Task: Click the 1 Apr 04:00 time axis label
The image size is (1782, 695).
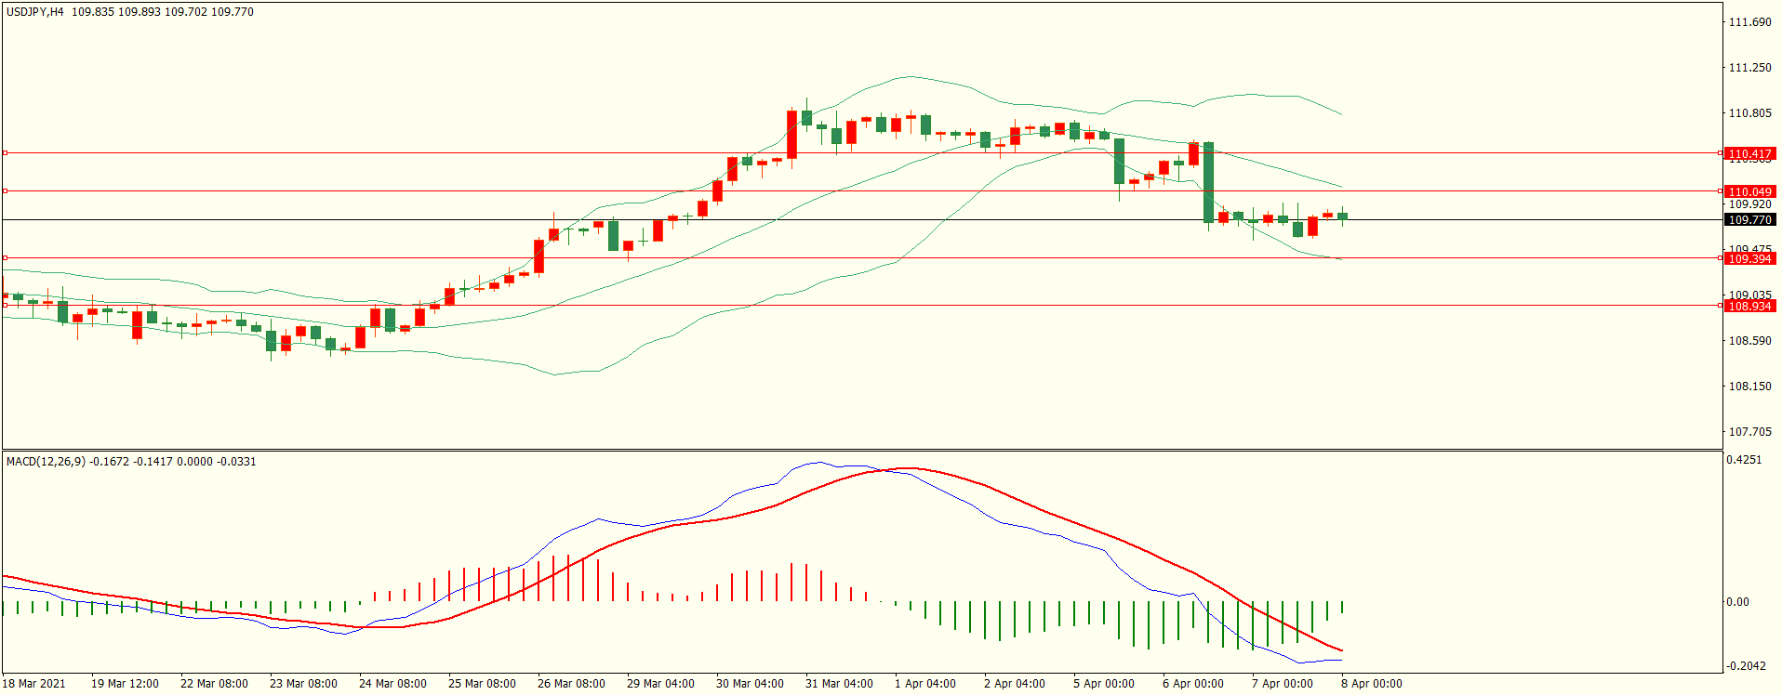Action: pos(924,684)
